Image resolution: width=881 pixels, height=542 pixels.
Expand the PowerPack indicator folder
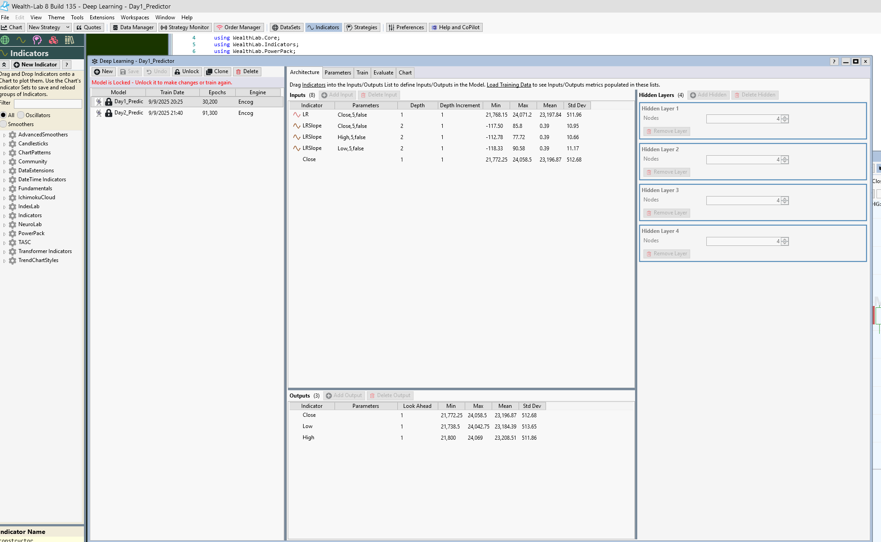[4, 234]
